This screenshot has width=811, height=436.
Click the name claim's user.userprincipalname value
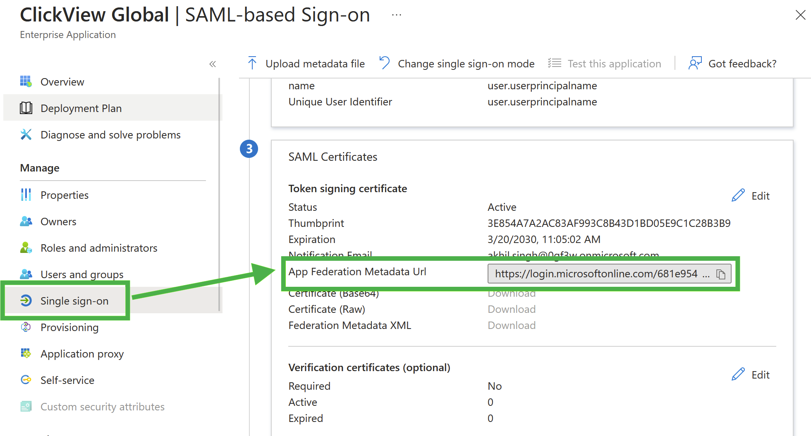click(542, 86)
